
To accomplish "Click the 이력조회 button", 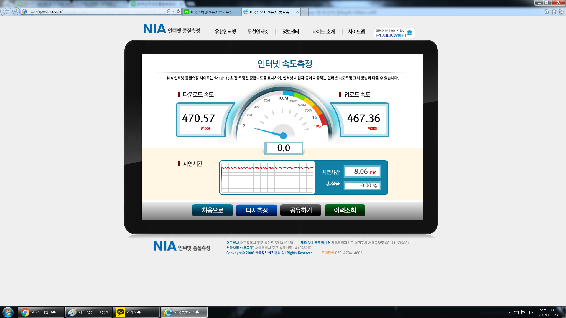I will tap(345, 210).
